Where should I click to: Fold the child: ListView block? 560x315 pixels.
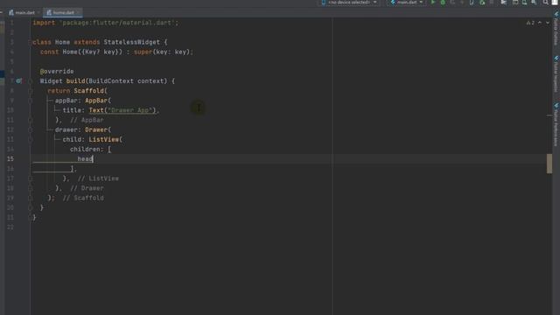pos(31,140)
